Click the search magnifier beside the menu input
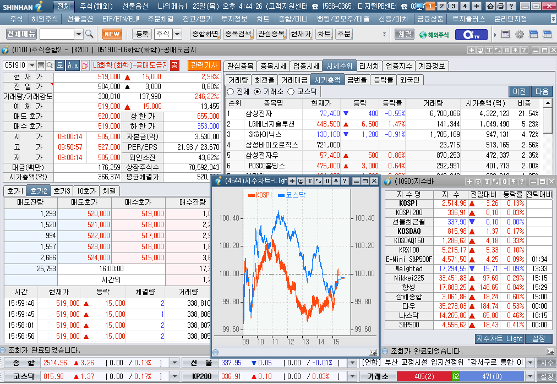Image resolution: width=557 pixels, height=384 pixels. coord(89,34)
